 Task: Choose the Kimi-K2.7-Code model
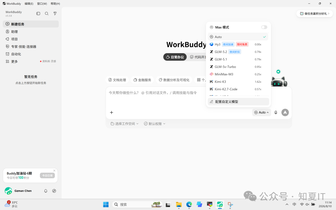238,89
